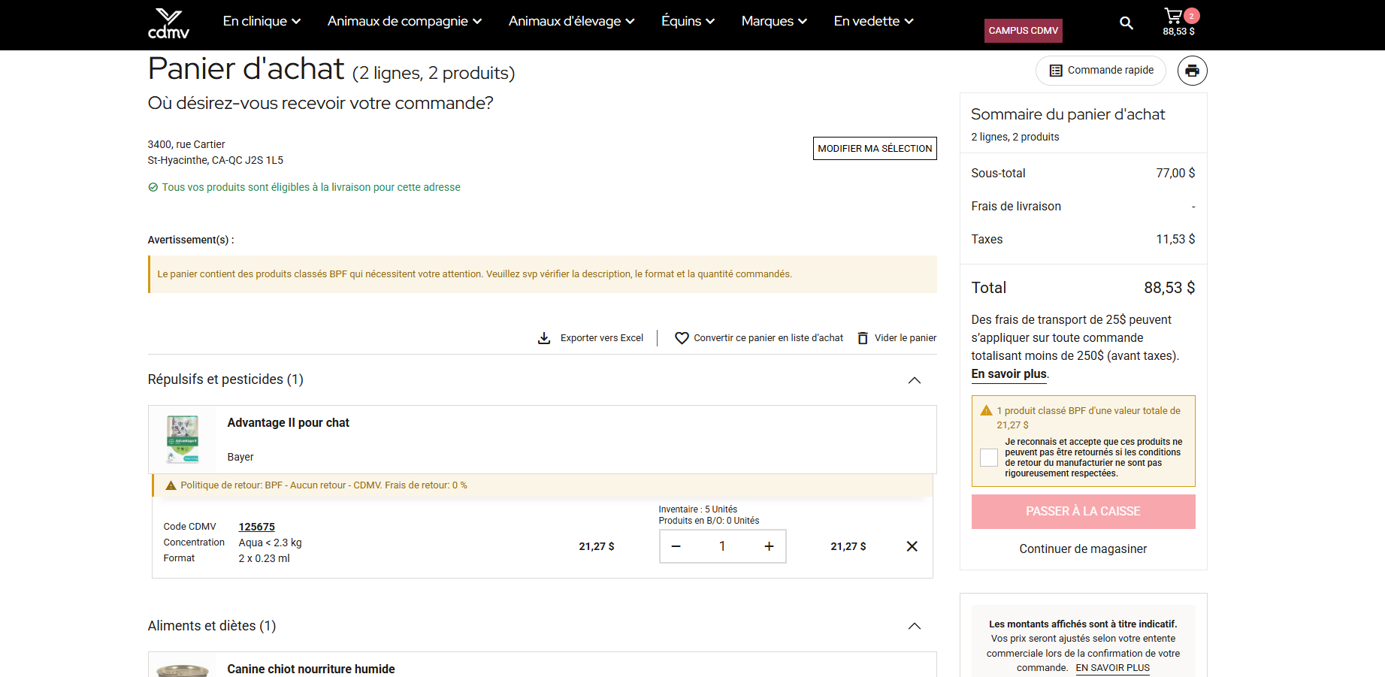
Task: Click Exporter vers Excel text
Action: pyautogui.click(x=601, y=338)
